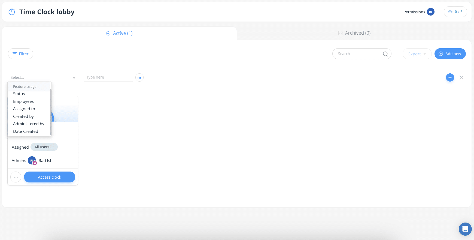Open the Export dropdown

pyautogui.click(x=417, y=54)
